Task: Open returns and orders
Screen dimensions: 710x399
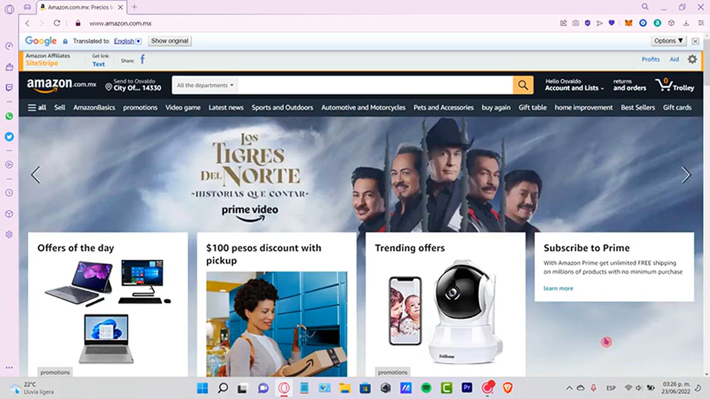Action: (629, 85)
